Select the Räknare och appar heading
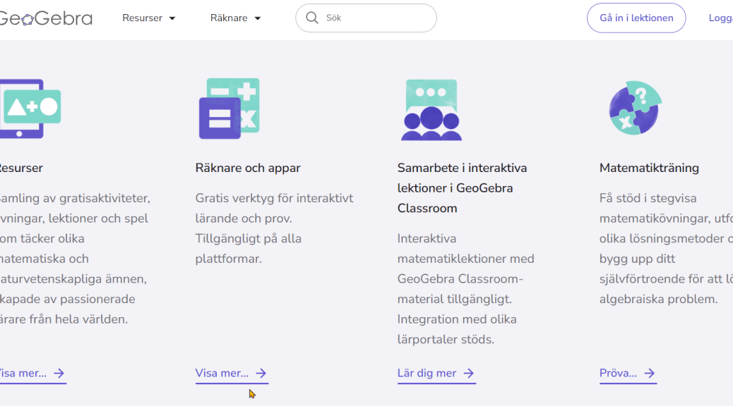 (x=248, y=168)
